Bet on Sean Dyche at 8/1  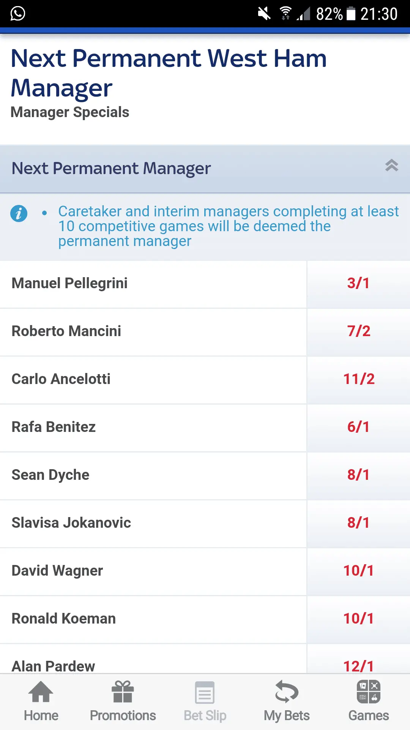tap(358, 475)
